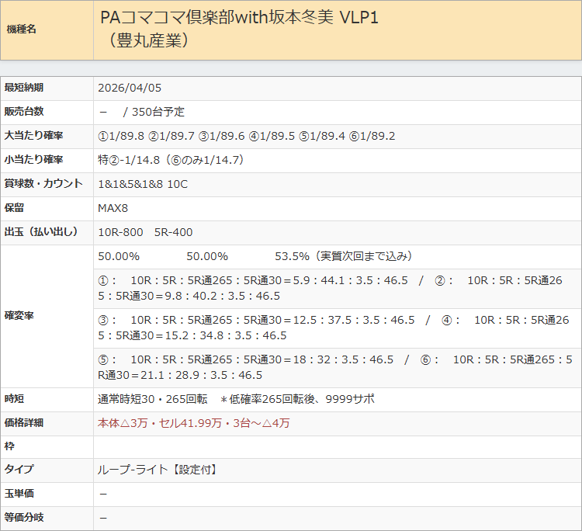Screen dimensions: 582x531
Task: Click the red price text 本体△3万・セル41.99万
Action: [160, 423]
